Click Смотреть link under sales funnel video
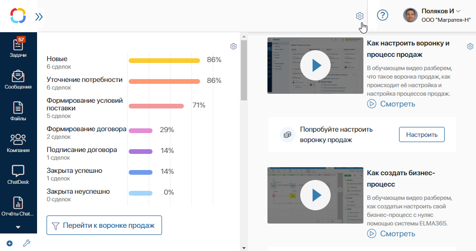Image resolution: width=476 pixels, height=251 pixels. click(391, 104)
